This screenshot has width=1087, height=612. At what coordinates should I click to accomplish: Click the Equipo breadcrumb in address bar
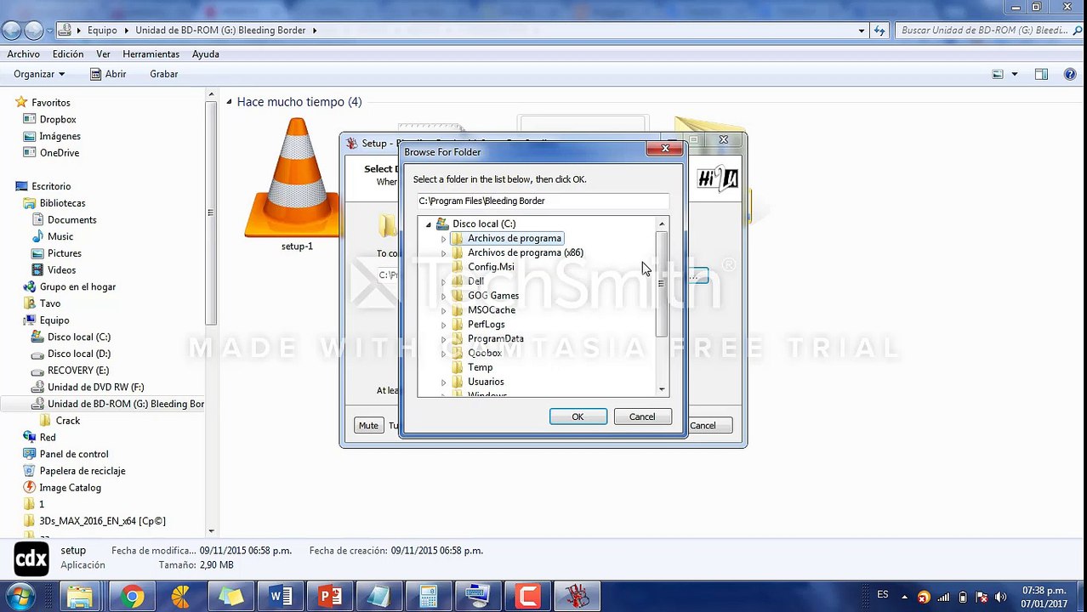102,31
